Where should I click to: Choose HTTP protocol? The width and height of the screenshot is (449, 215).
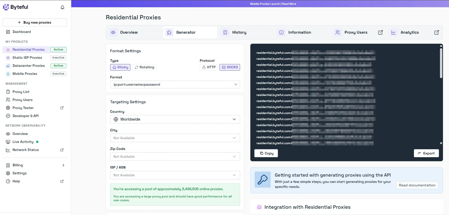click(x=209, y=67)
